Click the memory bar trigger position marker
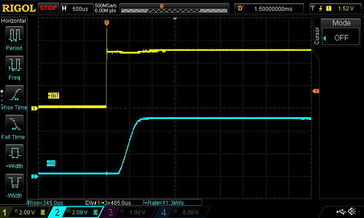 click(x=162, y=6)
